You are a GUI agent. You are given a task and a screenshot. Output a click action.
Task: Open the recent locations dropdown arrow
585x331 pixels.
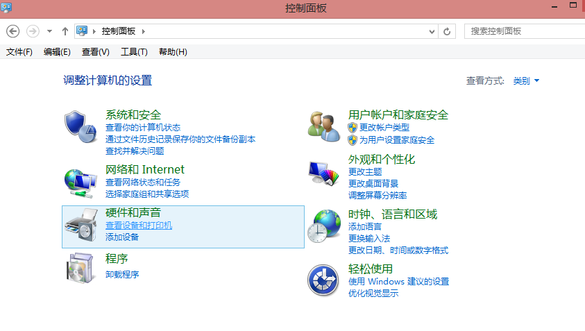tap(49, 31)
